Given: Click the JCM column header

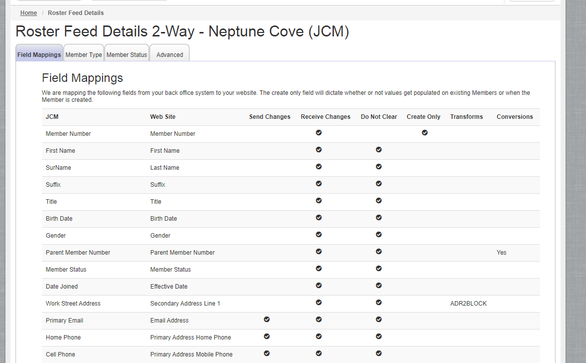Looking at the screenshot, I should 52,117.
